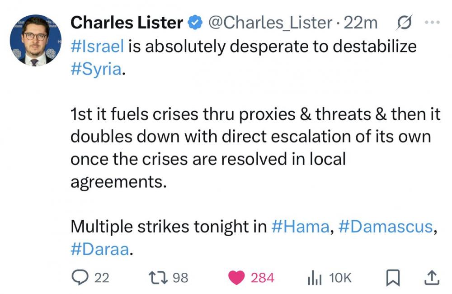Click the Charles Lister display name

coord(127,23)
